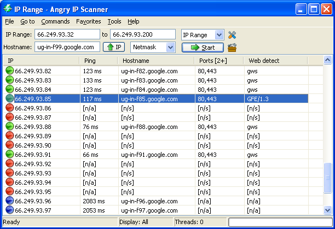Click the Threads: 0 status entry

pyautogui.click(x=189, y=222)
